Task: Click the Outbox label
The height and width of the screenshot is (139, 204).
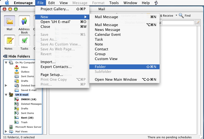Action: click(25, 72)
